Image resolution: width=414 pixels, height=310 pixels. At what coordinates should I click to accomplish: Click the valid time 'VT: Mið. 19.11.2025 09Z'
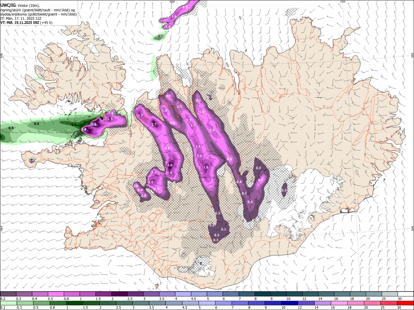pyautogui.click(x=20, y=23)
